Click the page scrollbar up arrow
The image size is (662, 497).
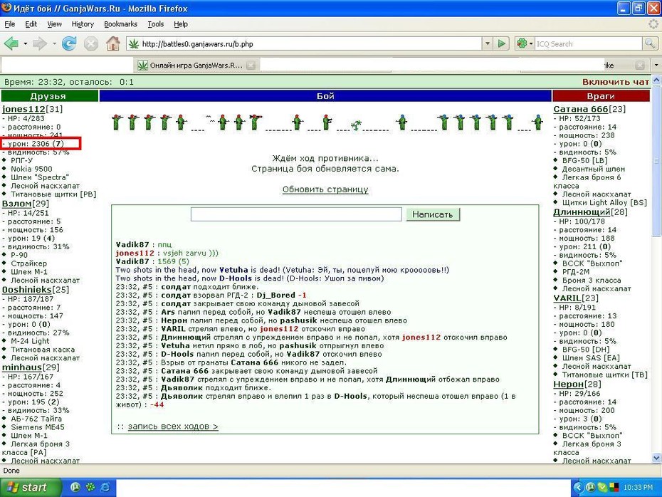click(656, 80)
